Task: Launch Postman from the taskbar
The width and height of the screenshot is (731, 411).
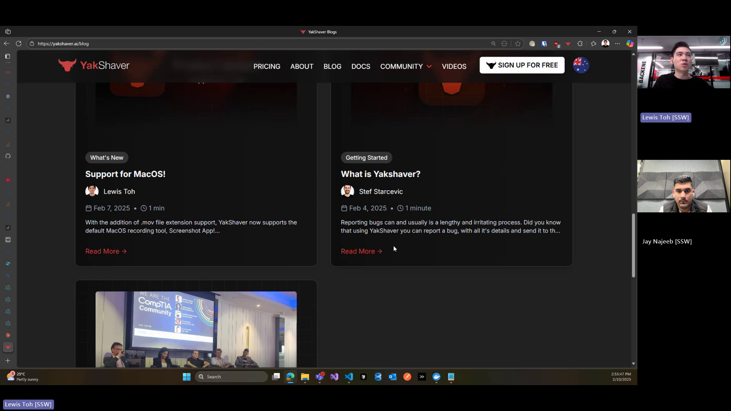Action: [x=407, y=377]
